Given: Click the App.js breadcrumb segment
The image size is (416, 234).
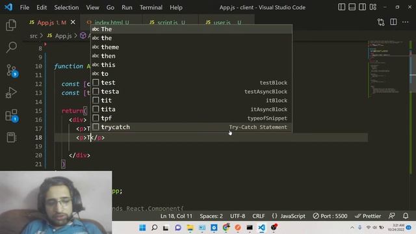Looking at the screenshot, I should [x=64, y=36].
